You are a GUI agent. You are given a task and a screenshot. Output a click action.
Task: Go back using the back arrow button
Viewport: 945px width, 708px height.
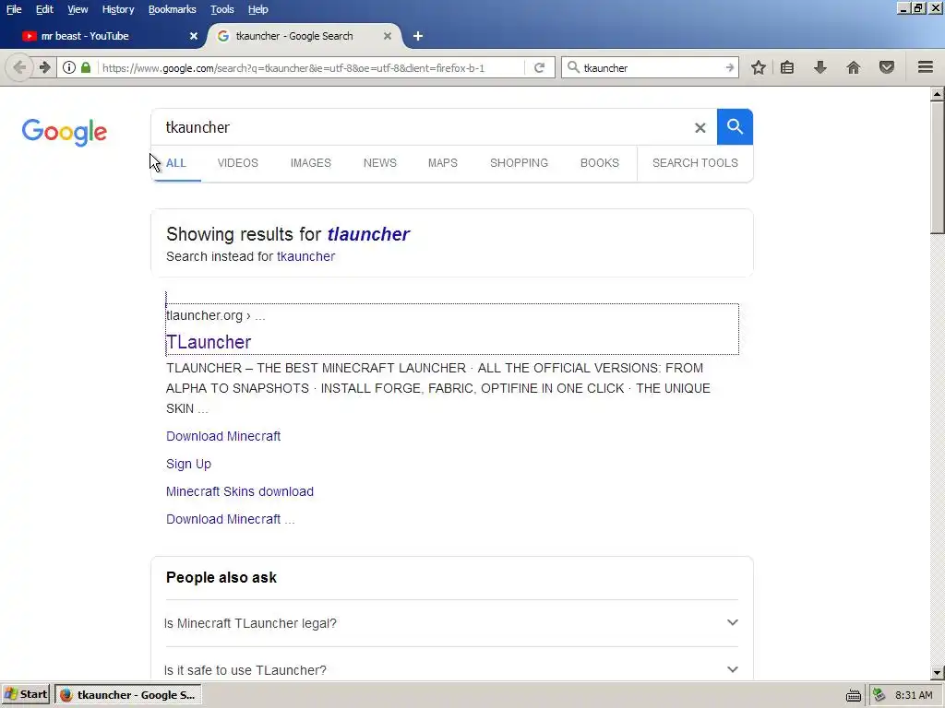[19, 67]
